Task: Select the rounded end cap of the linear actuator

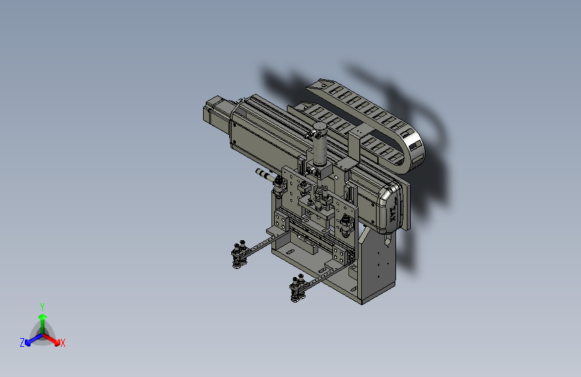Action: pos(389,209)
